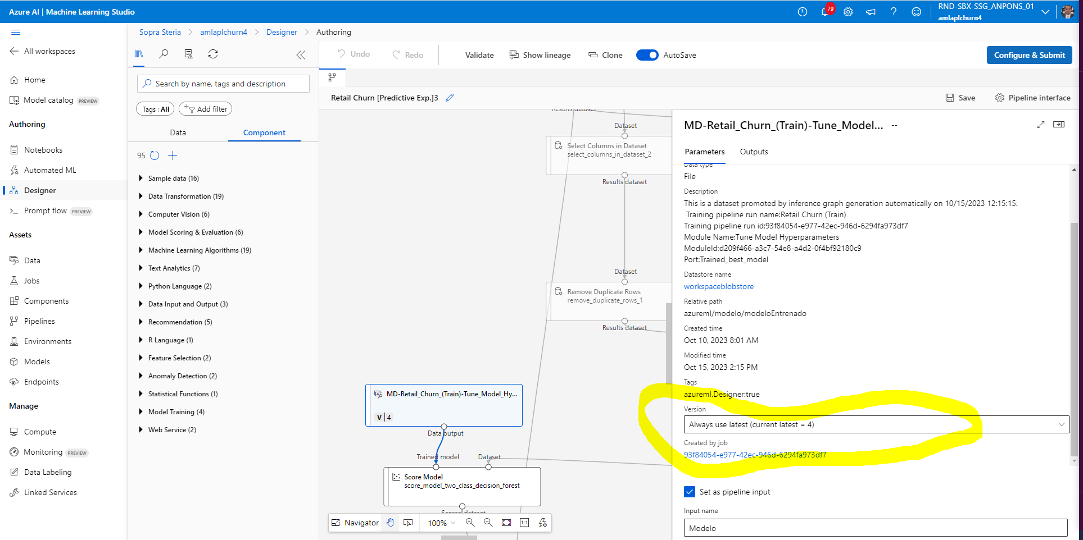Image resolution: width=1083 pixels, height=540 pixels.
Task: Reset canvas zoom with the 1:1 icon
Action: tap(524, 523)
